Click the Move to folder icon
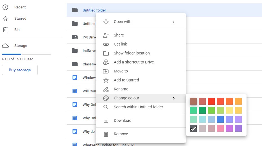Viewport: 262px width, 146px height. pyautogui.click(x=106, y=71)
